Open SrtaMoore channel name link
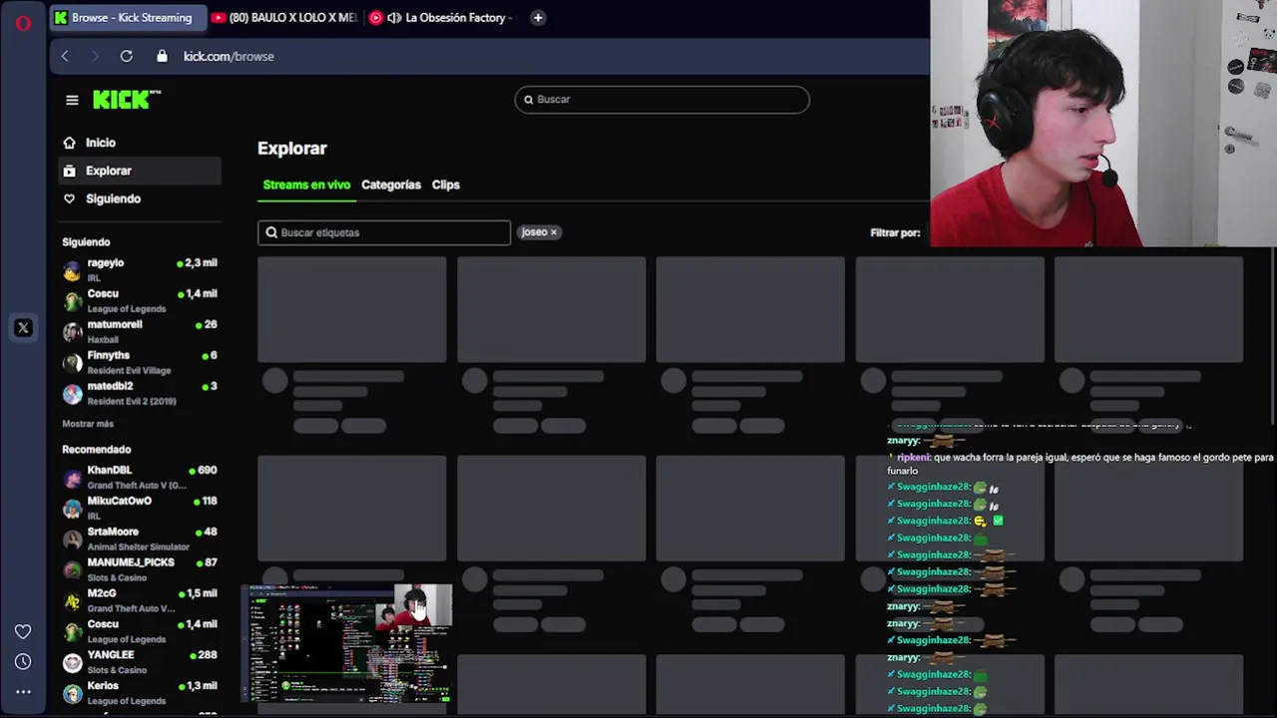This screenshot has width=1277, height=718. [x=113, y=532]
